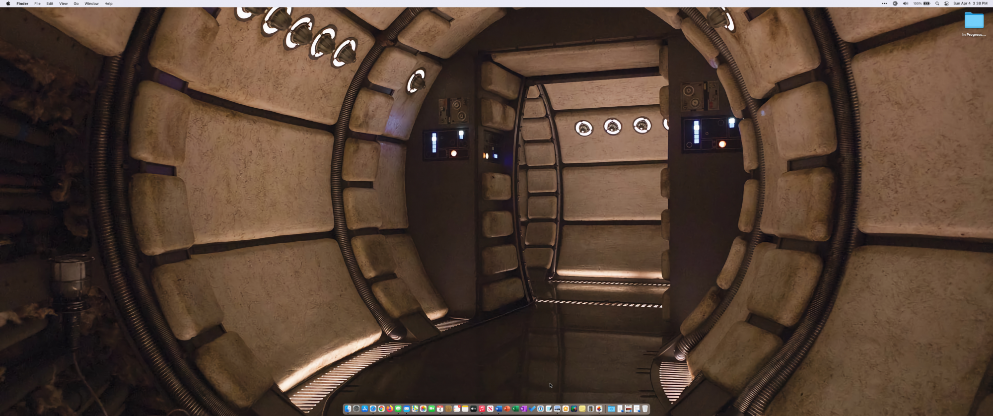Open Contacts from the Dock
This screenshot has width=993, height=416.
click(x=448, y=409)
